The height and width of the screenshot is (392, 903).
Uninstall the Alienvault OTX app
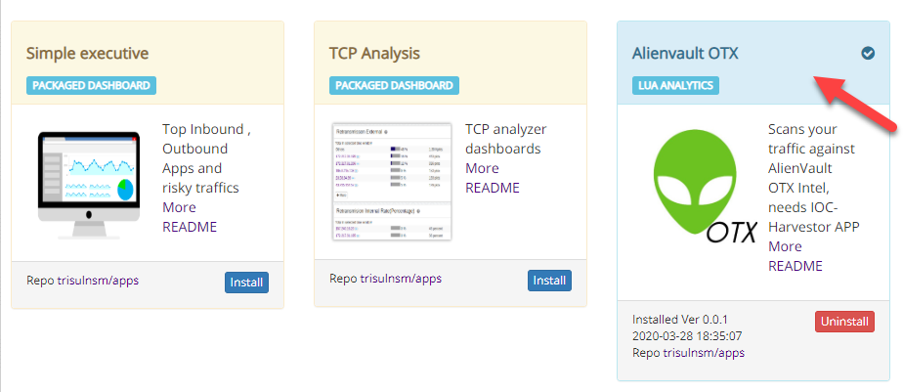click(844, 322)
